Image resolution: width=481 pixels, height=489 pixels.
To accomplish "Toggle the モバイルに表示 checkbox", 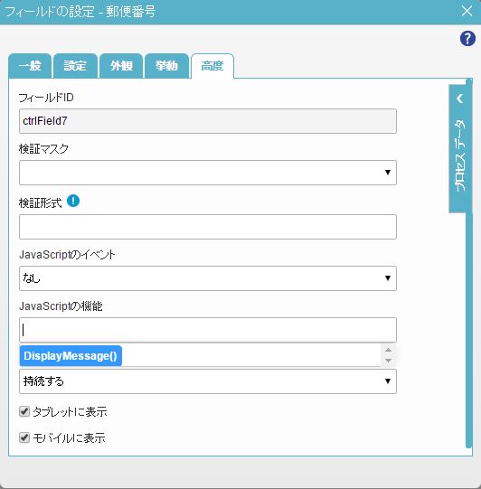I will (24, 437).
